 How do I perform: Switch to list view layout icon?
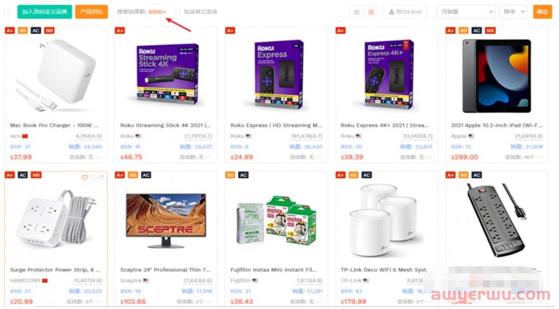[357, 12]
